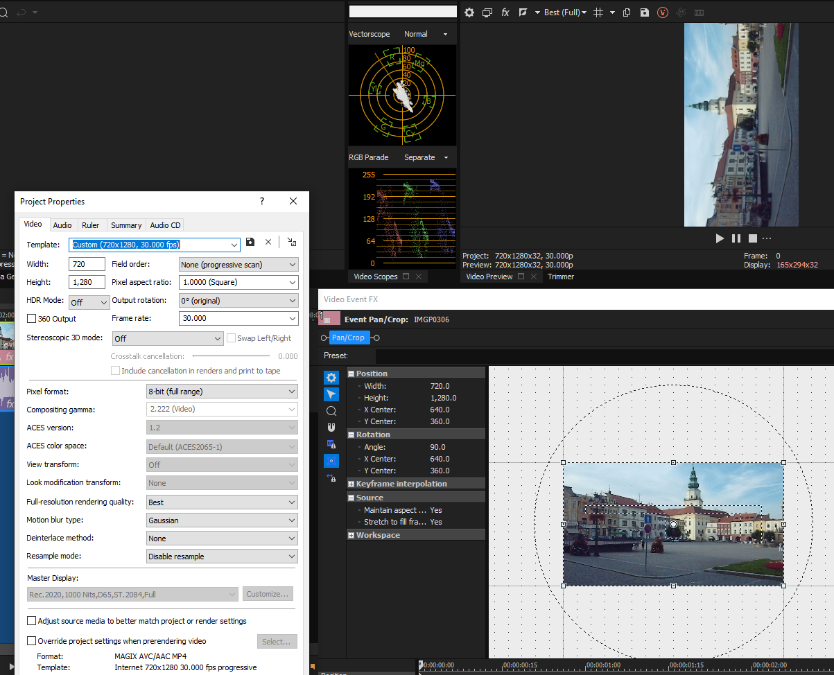Screen dimensions: 834x675
Task: Open Video Preview properties gear icon
Action: coord(469,12)
